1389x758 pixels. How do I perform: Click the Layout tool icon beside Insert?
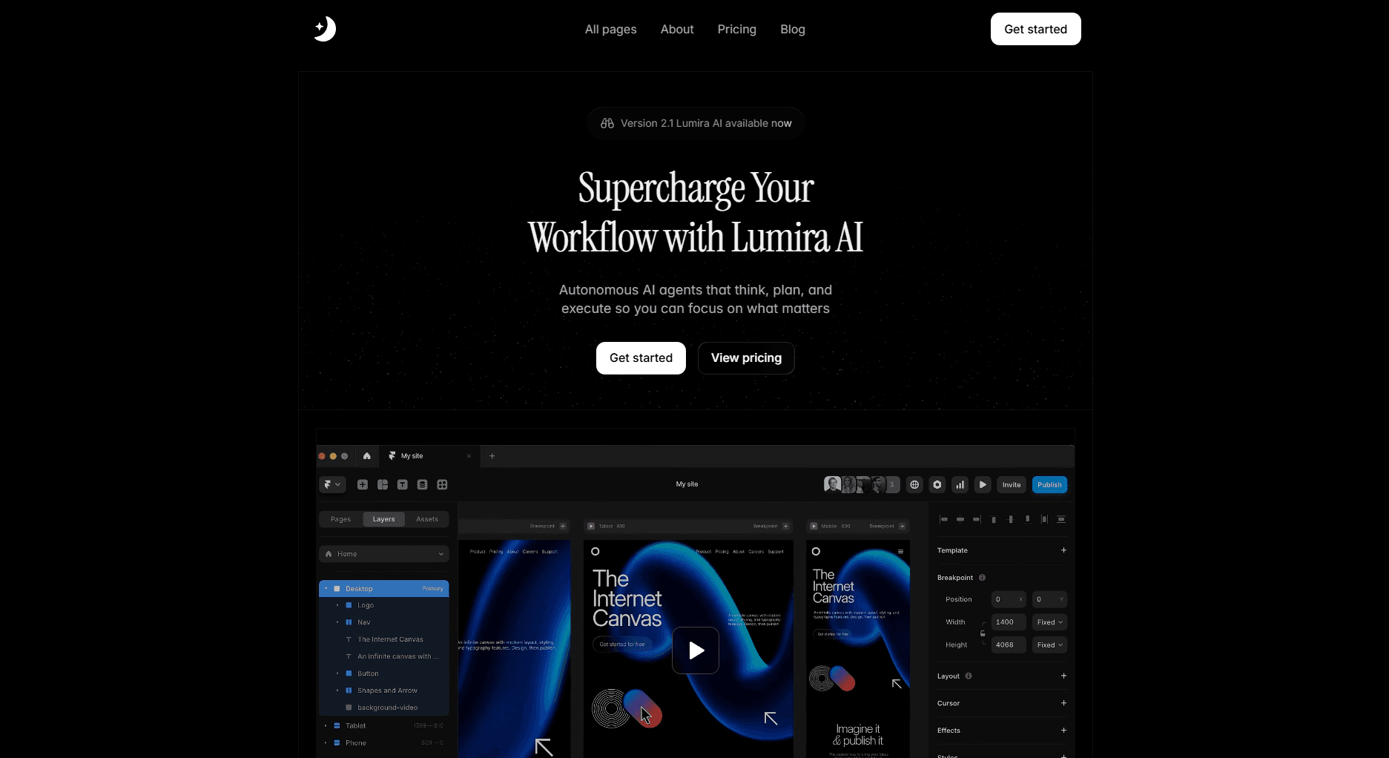pos(382,484)
